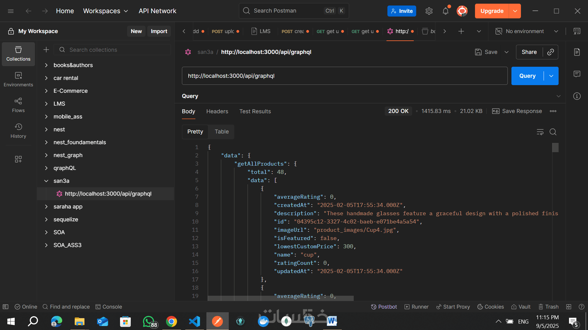588x330 pixels.
Task: Toggle line wrap in response viewer
Action: pyautogui.click(x=540, y=132)
